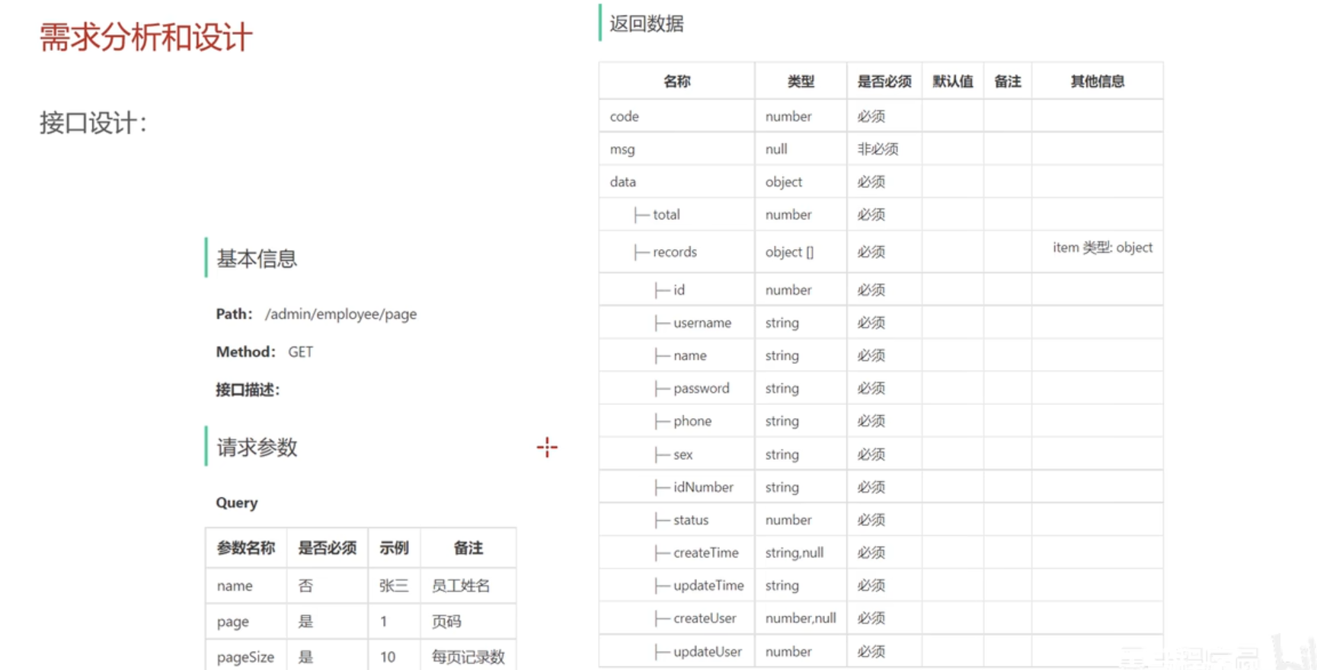Screen dimensions: 1317x670
Task: Click the 名称 column header
Action: [x=676, y=81]
